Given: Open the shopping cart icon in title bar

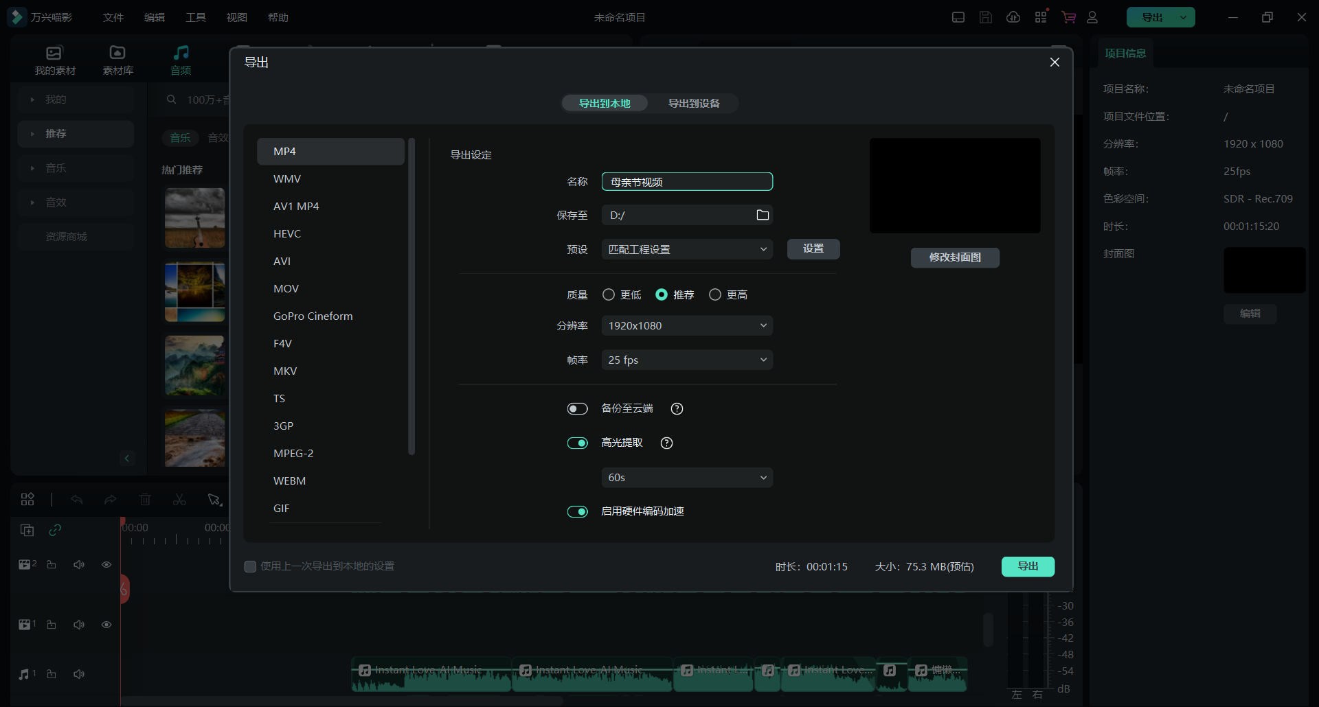Looking at the screenshot, I should pyautogui.click(x=1068, y=17).
